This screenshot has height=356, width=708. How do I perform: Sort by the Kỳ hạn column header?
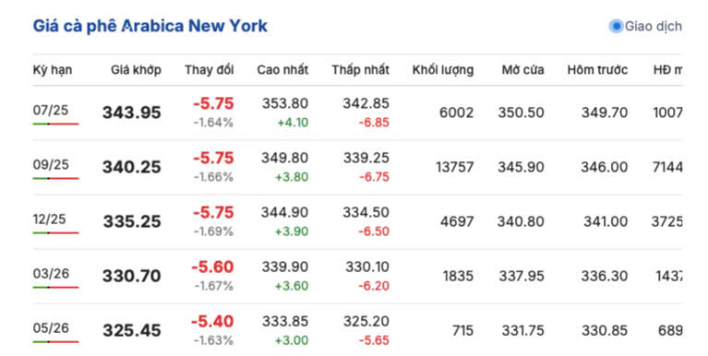[53, 70]
